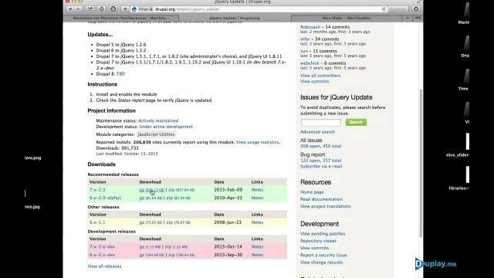This screenshot has height=278, width=494.
Task: Open committer sun's profile link
Action: 303,51
